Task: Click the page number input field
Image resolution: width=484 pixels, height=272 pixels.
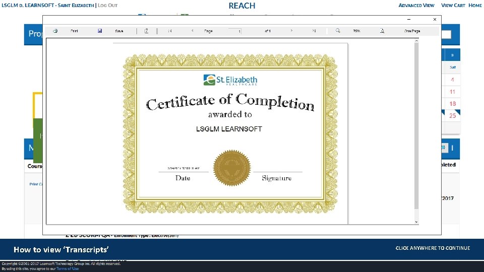Action: point(235,31)
